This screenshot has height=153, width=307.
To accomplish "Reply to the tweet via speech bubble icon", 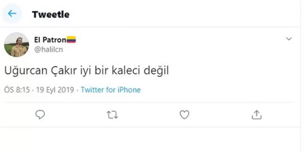I will 40,115.
